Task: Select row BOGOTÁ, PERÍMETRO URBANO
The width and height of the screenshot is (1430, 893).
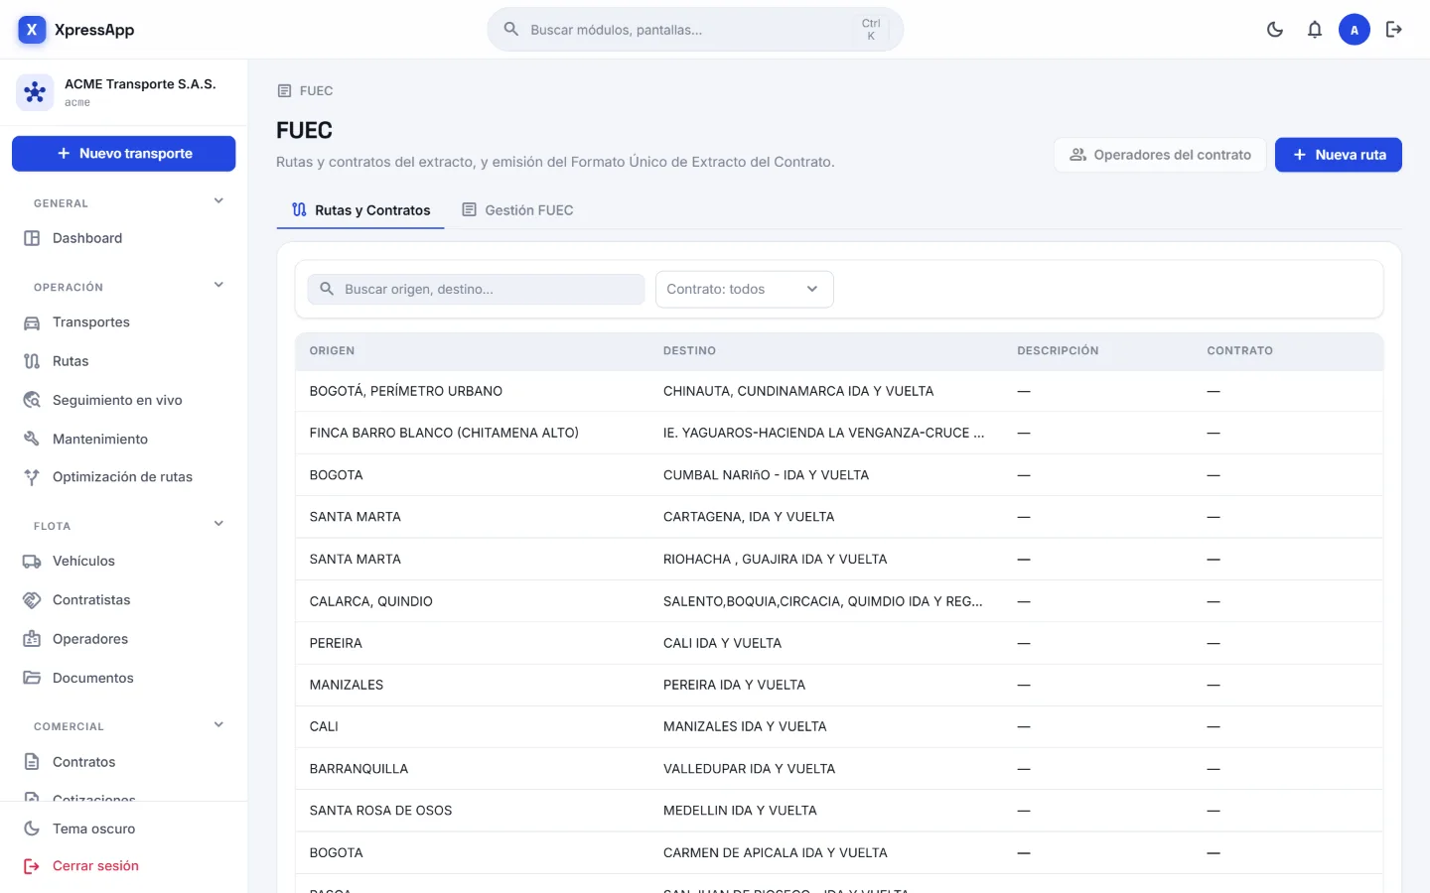Action: [839, 391]
